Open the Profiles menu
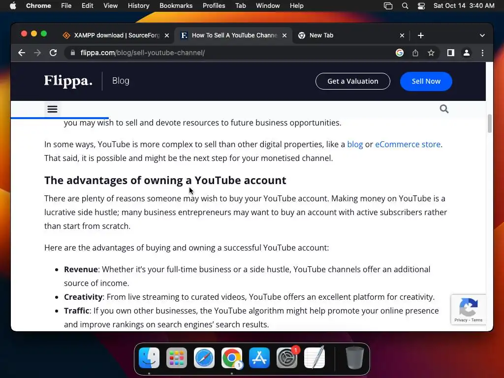The height and width of the screenshot is (378, 504). (214, 6)
